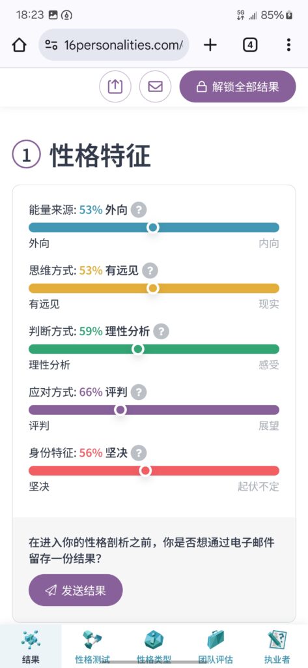Tap the share results icon
The width and height of the screenshot is (308, 668).
(x=115, y=87)
